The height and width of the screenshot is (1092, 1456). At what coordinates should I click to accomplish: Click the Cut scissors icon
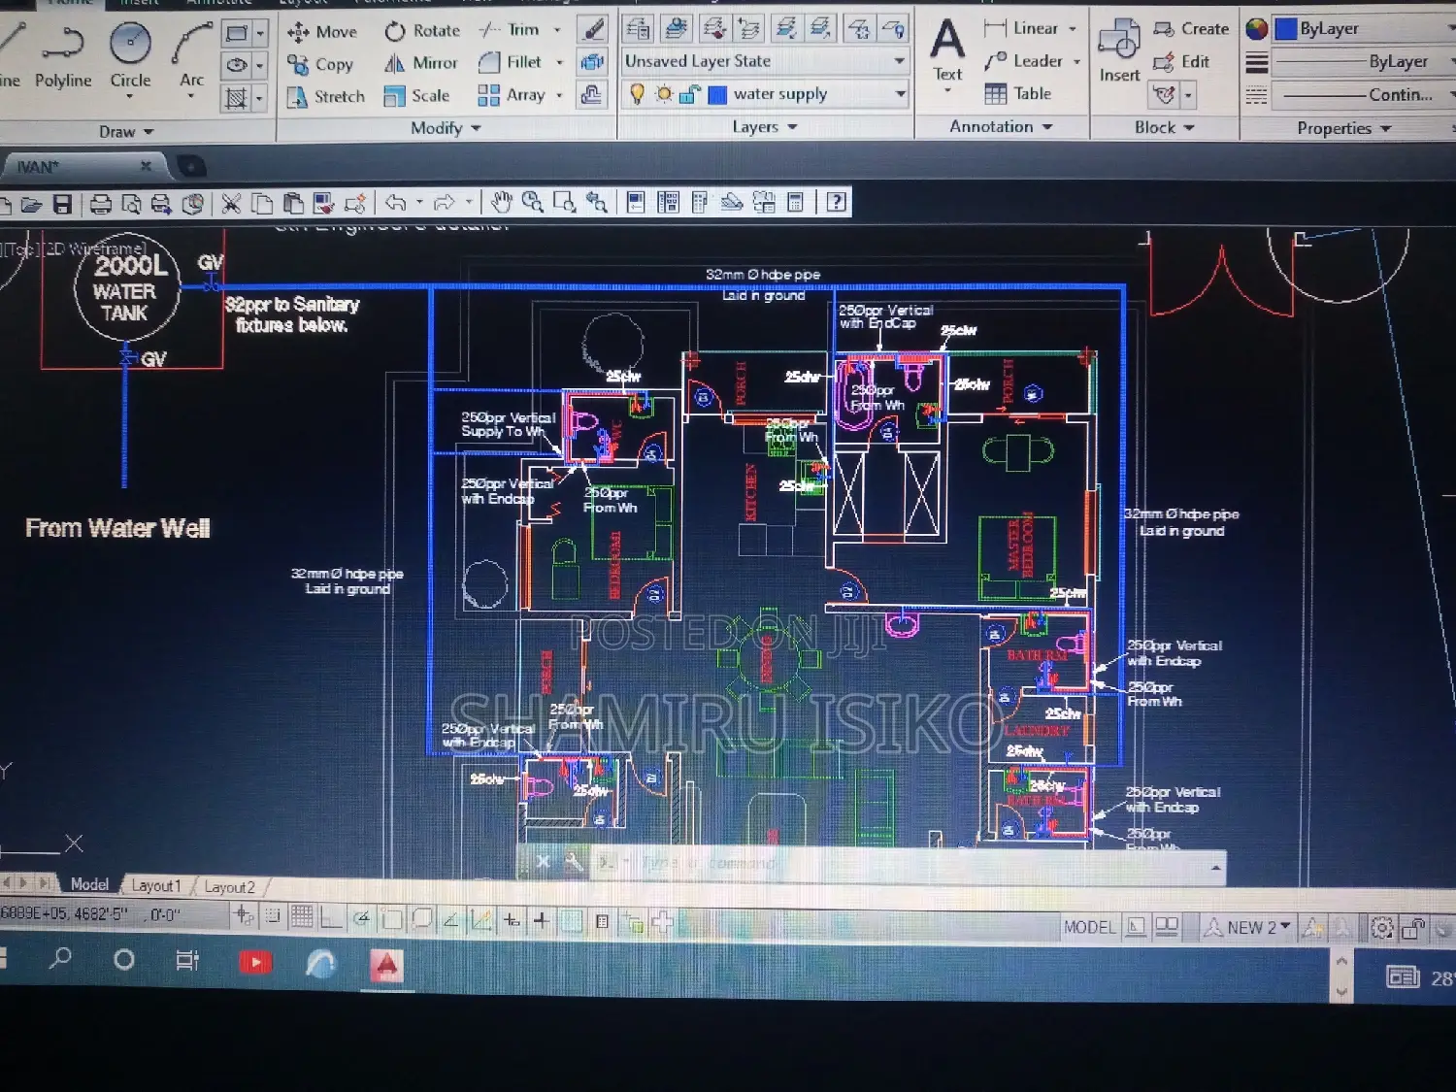pyautogui.click(x=231, y=203)
